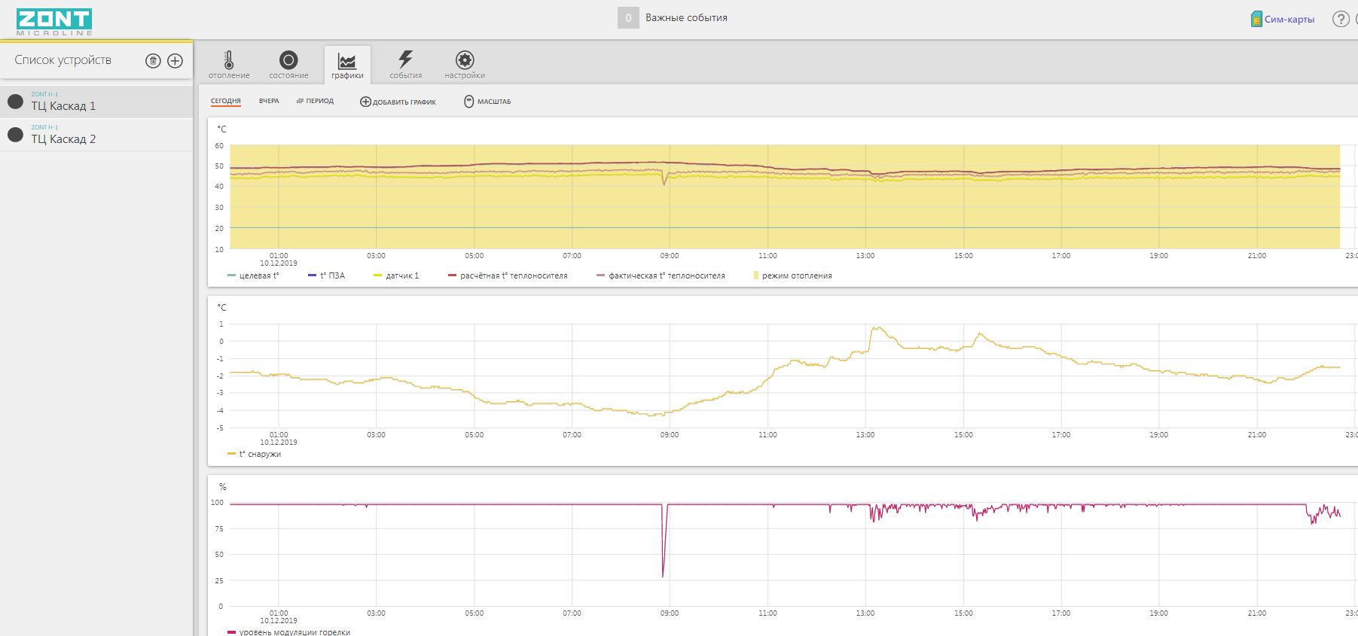Toggle the датчик 1 legend series

point(396,275)
